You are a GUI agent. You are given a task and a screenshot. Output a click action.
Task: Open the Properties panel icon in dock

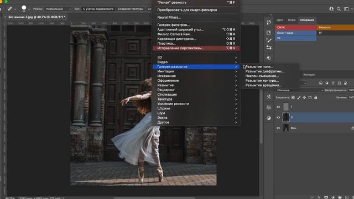(x=269, y=33)
